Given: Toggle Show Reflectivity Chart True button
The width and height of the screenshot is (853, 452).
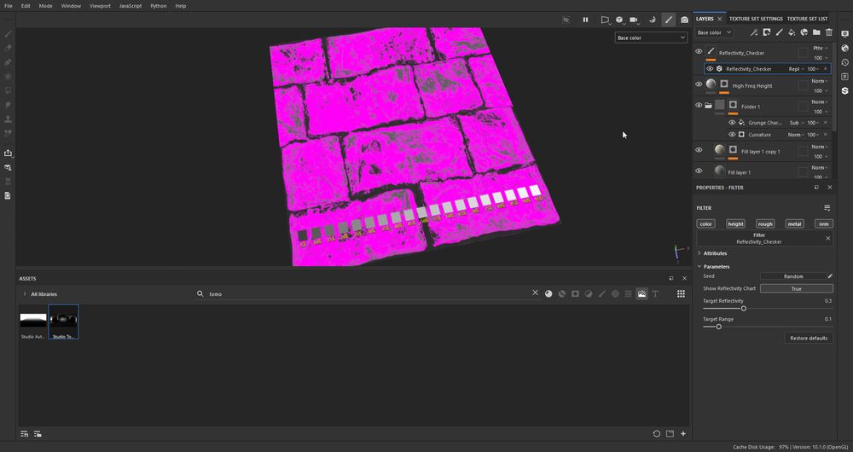Looking at the screenshot, I should [797, 289].
